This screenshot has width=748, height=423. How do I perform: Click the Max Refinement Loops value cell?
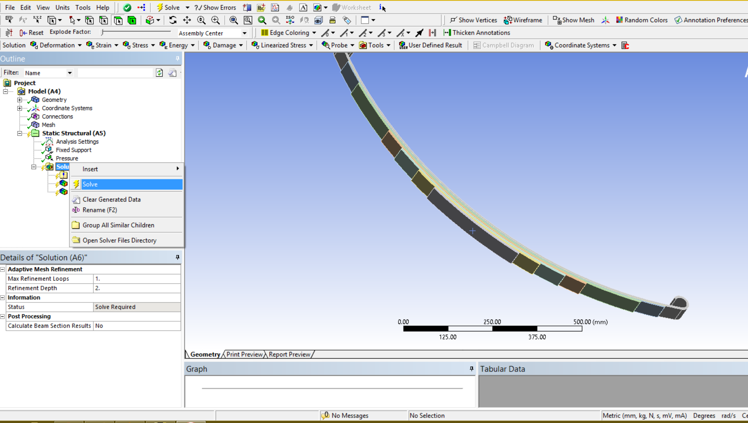pyautogui.click(x=137, y=279)
